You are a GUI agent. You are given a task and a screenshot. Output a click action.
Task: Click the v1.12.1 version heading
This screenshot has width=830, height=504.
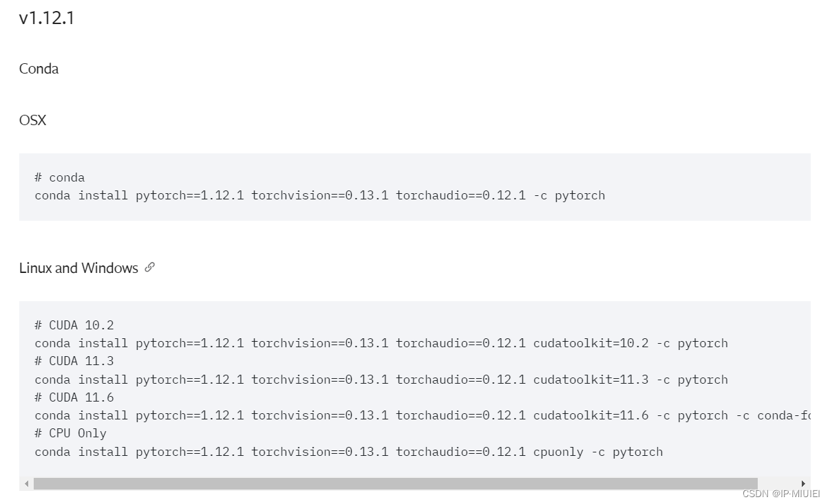pyautogui.click(x=47, y=18)
